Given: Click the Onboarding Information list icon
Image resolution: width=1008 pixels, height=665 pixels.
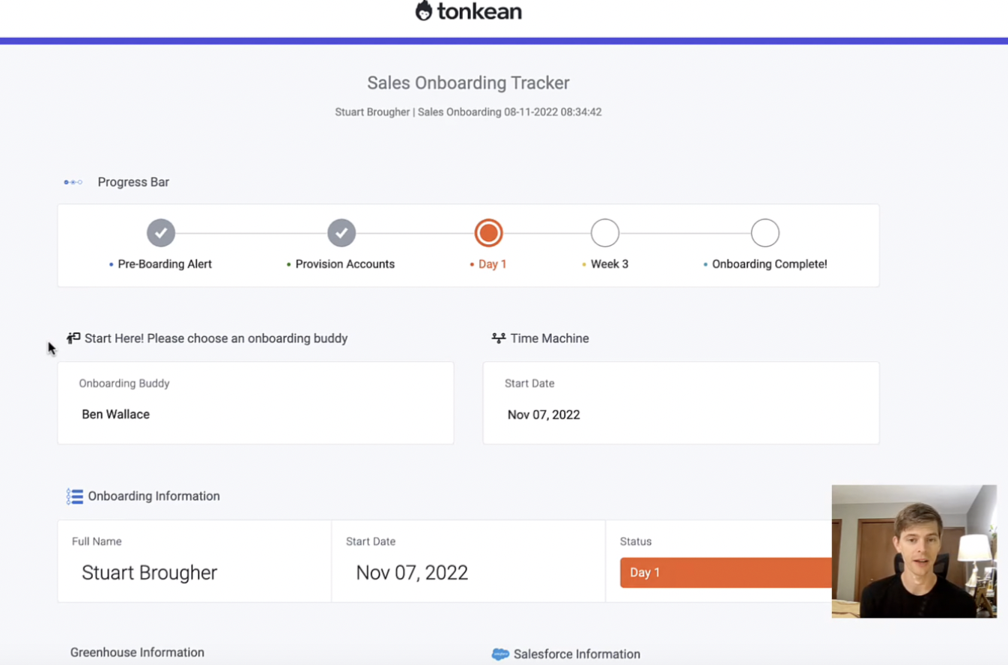Looking at the screenshot, I should point(75,496).
